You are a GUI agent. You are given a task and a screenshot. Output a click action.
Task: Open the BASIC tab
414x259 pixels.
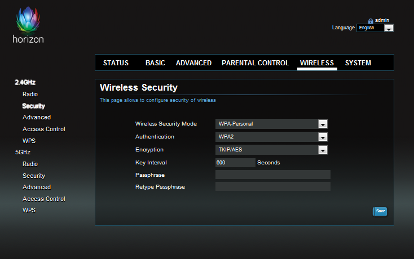click(x=155, y=63)
